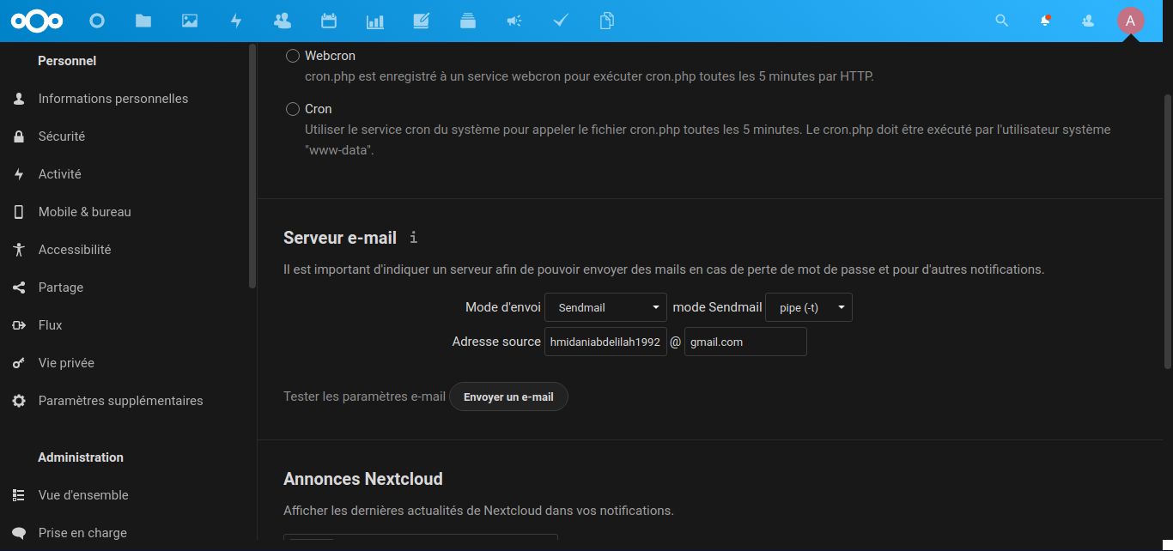Open the user avatar account menu
This screenshot has width=1173, height=551.
(x=1130, y=21)
